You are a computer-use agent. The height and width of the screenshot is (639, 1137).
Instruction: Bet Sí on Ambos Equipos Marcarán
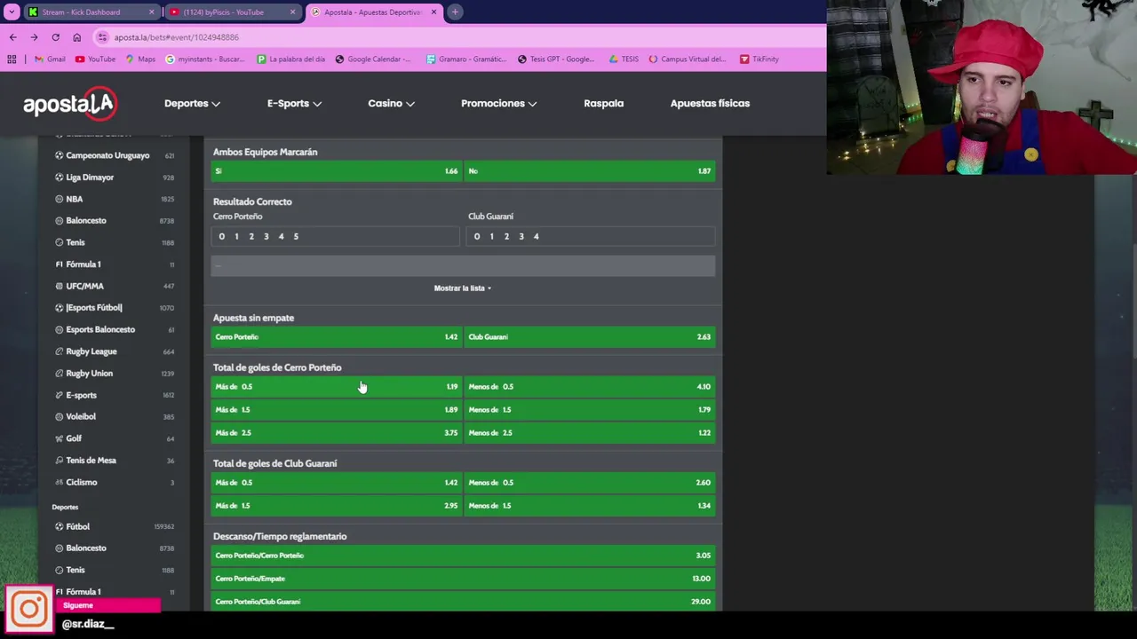[336, 171]
